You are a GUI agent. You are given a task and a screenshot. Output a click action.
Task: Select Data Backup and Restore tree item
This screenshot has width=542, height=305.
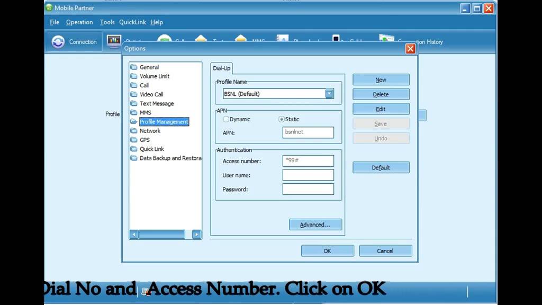(170, 158)
